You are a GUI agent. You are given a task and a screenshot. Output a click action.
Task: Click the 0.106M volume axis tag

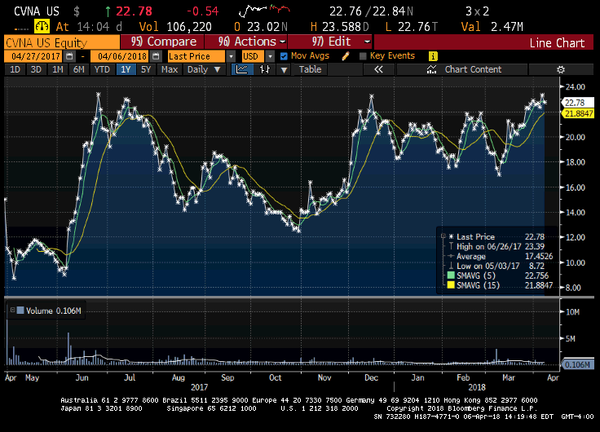(577, 364)
